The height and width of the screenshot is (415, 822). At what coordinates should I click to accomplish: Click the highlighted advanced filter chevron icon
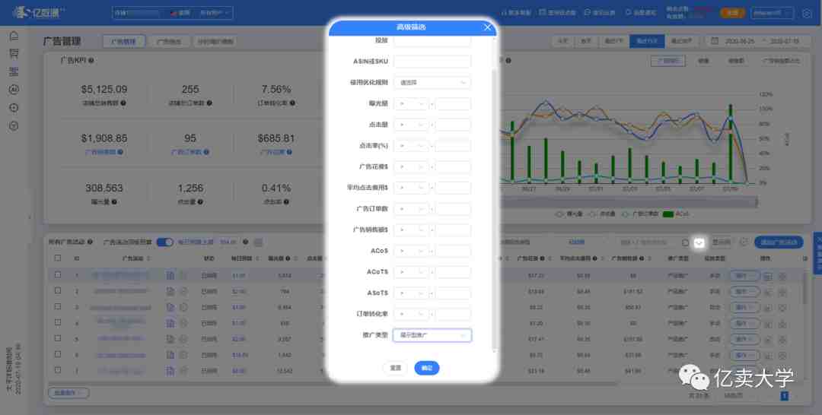click(x=699, y=242)
